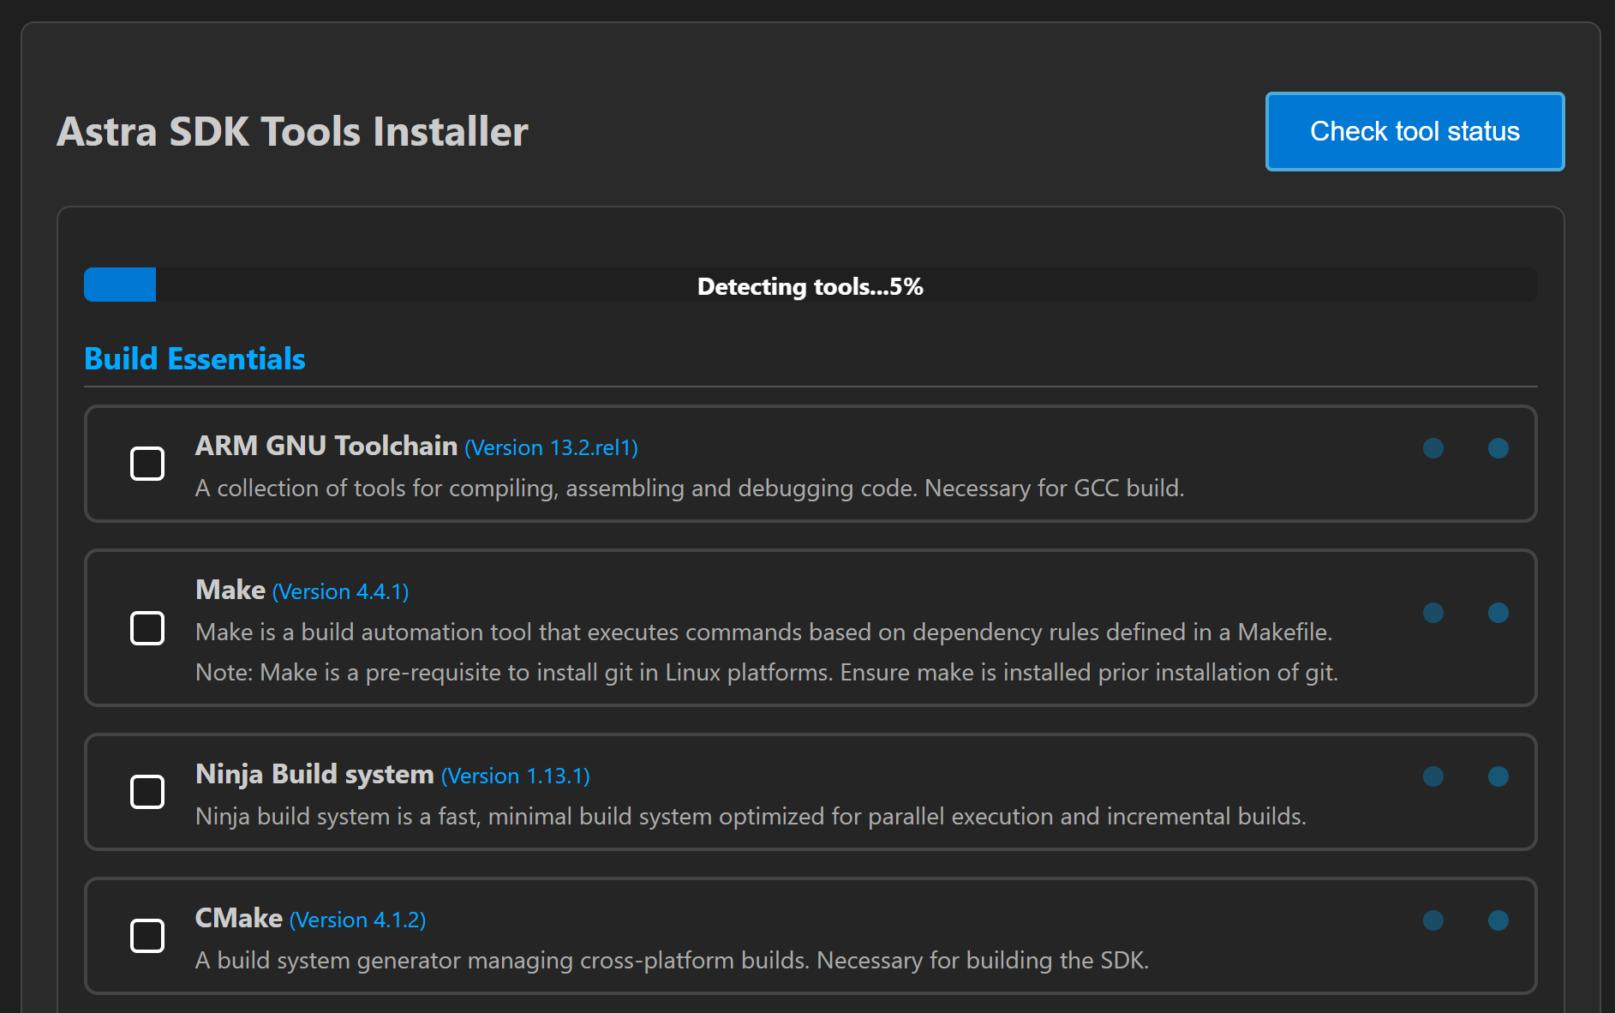Select the Ninja Build system checkbox
Image resolution: width=1615 pixels, height=1013 pixels.
(147, 792)
